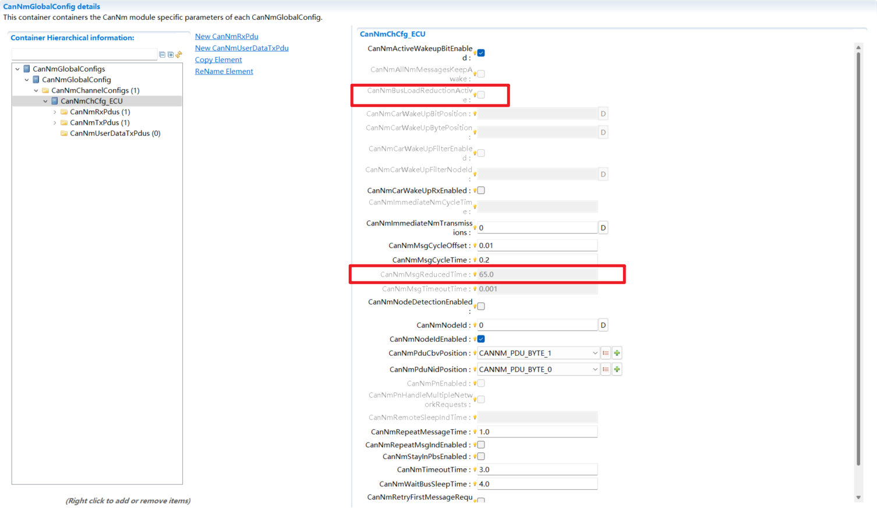877x509 pixels.
Task: Open reference list icon for CanNmPduNidPosition
Action: click(606, 369)
